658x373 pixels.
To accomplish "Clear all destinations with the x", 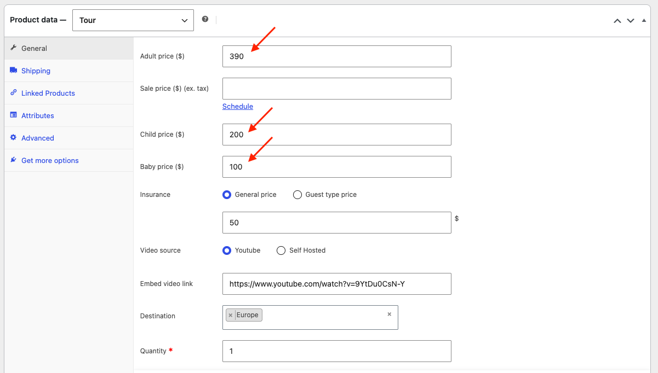I will 390,314.
